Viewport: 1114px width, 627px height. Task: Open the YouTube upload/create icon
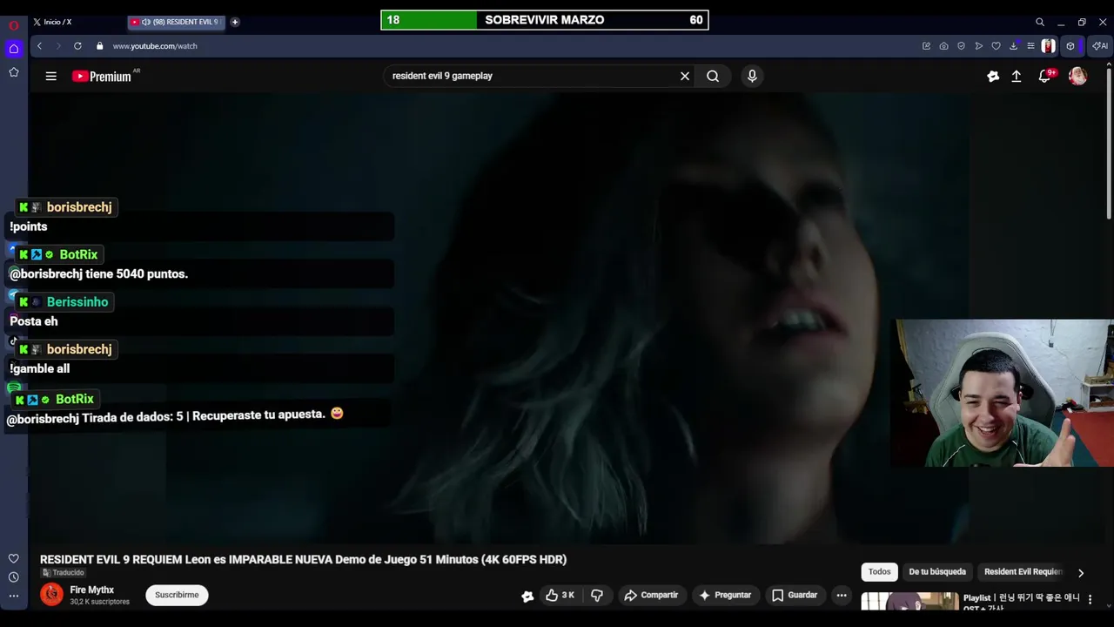click(x=1016, y=77)
